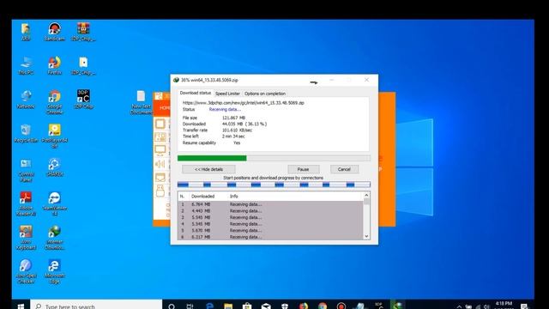Open the SHAREit desktop shortcut
Screen dimensions: 549x309
pyautogui.click(x=54, y=167)
